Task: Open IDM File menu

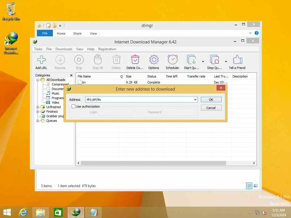Action: [x=49, y=49]
